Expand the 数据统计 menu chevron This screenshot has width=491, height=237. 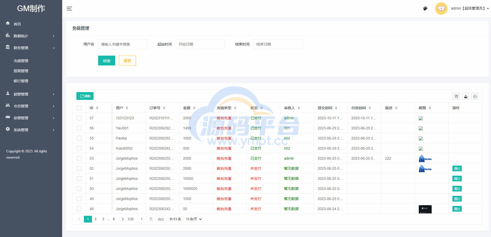[54, 36]
